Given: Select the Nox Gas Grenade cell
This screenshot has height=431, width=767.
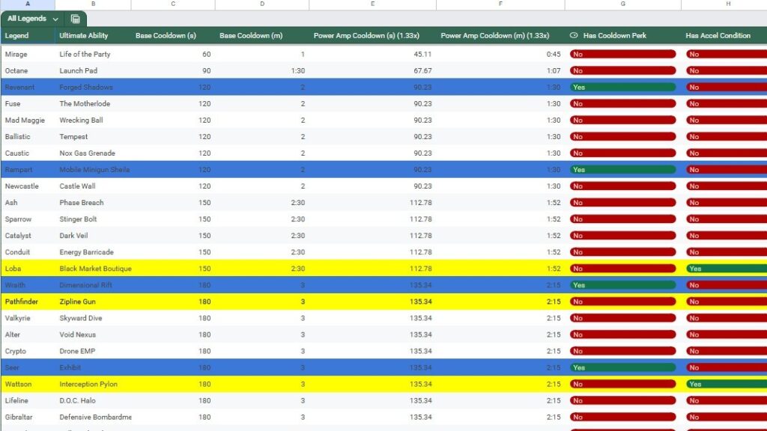Looking at the screenshot, I should (x=93, y=153).
